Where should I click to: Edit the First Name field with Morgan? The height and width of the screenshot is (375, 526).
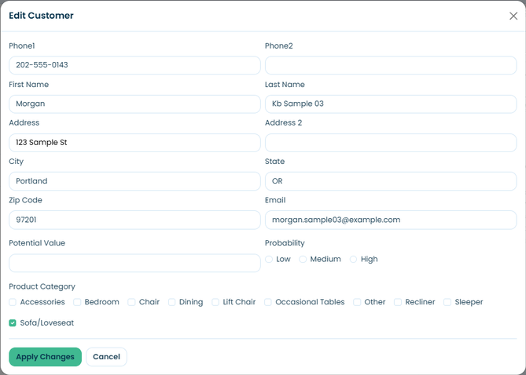pos(134,104)
